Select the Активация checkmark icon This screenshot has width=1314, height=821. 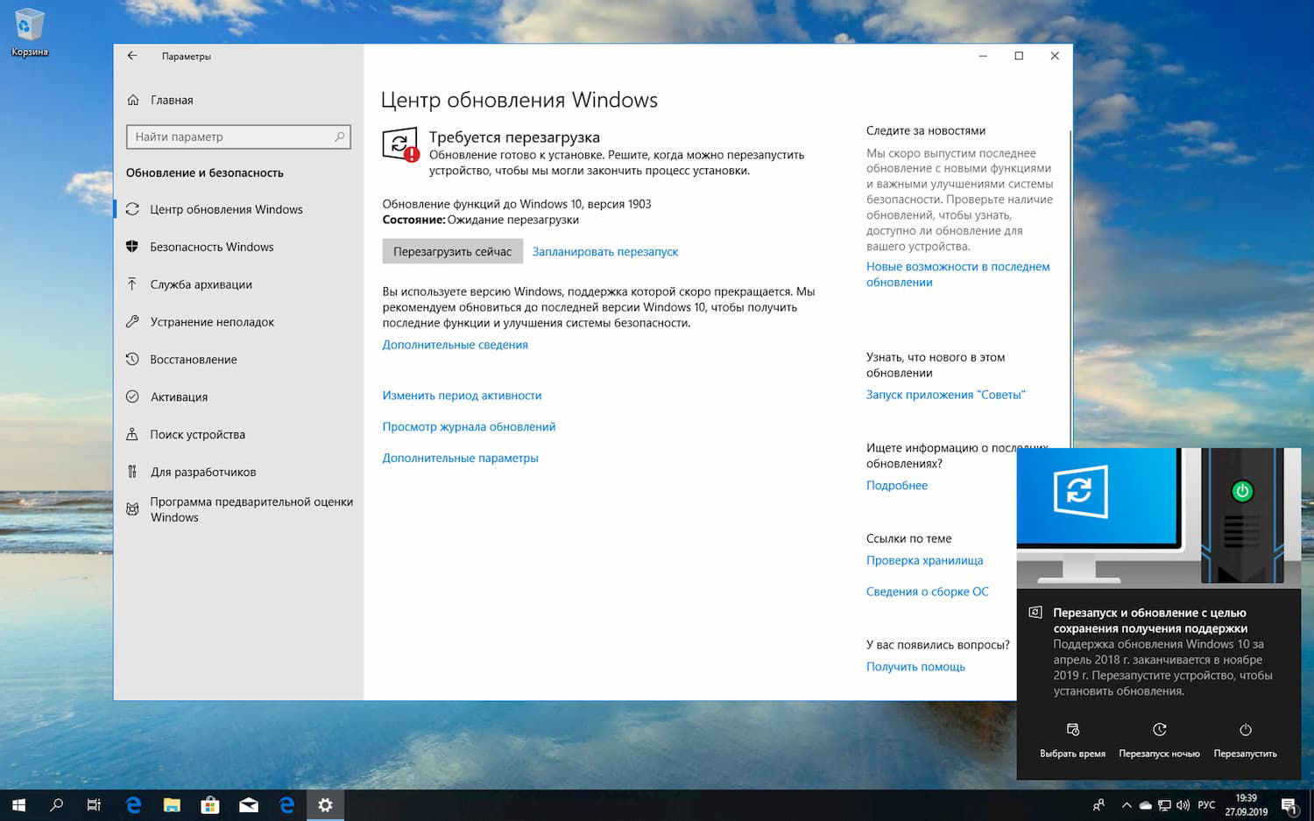[x=133, y=396]
